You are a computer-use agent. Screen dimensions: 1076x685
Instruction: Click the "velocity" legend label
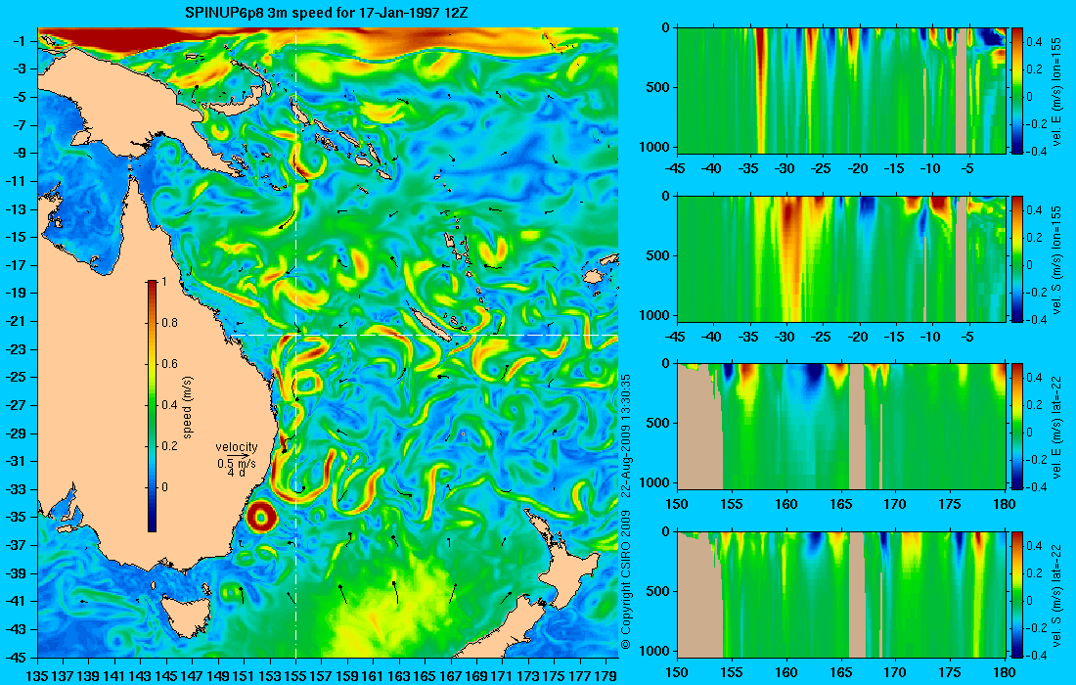tap(236, 447)
